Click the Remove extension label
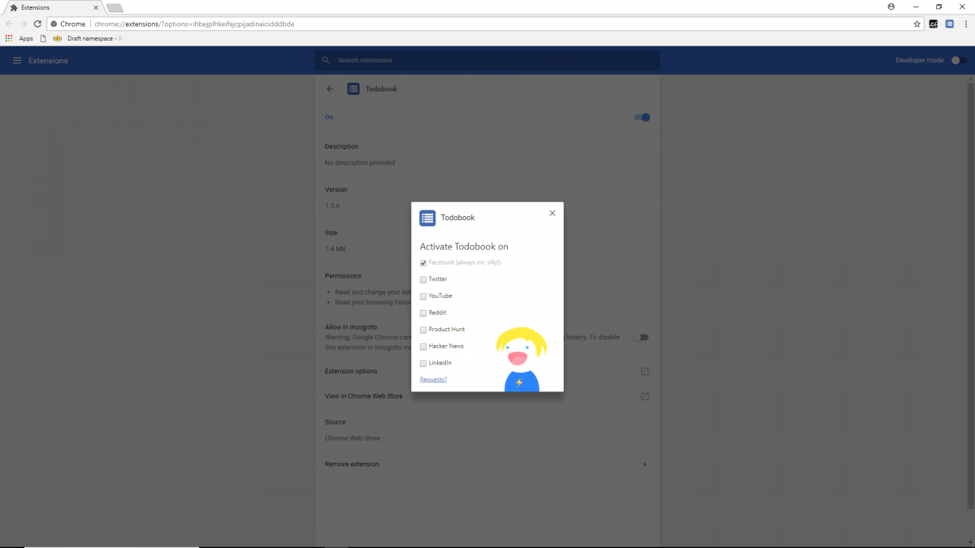The image size is (975, 548). 352,464
